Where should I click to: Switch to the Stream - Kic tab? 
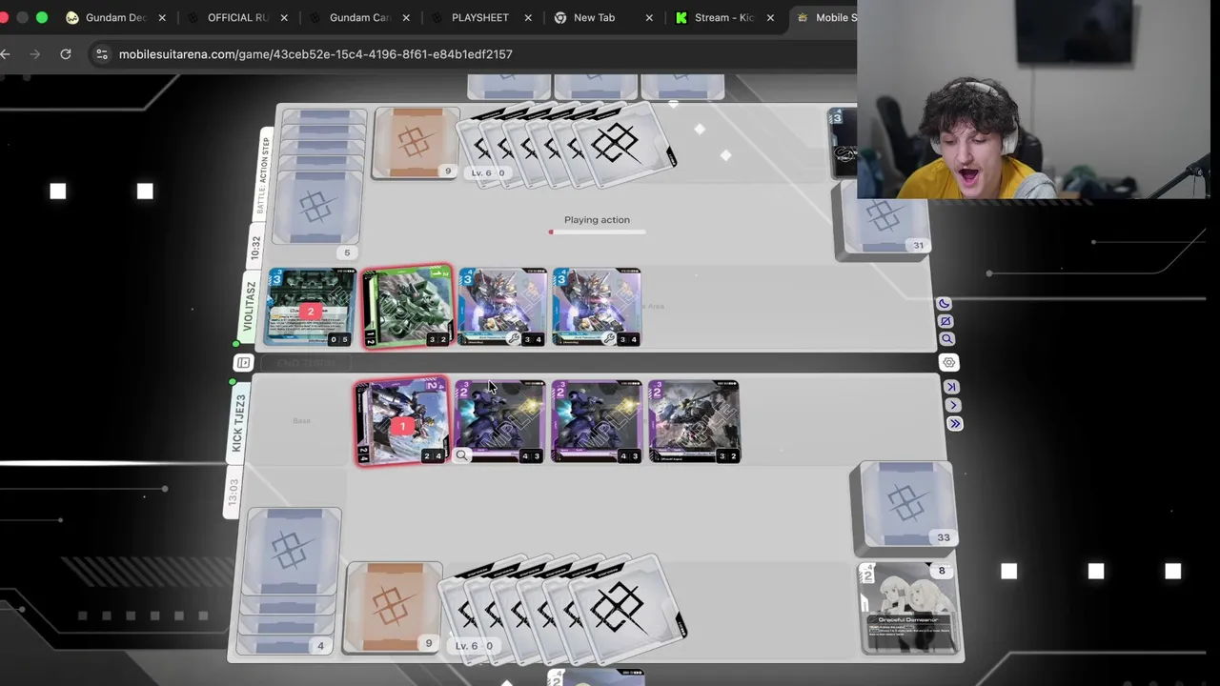(724, 17)
